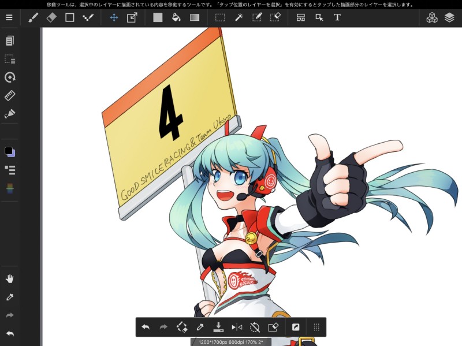Click the eyedropper in the bottom bar
Screen dimensions: 462x346
[x=200, y=327]
